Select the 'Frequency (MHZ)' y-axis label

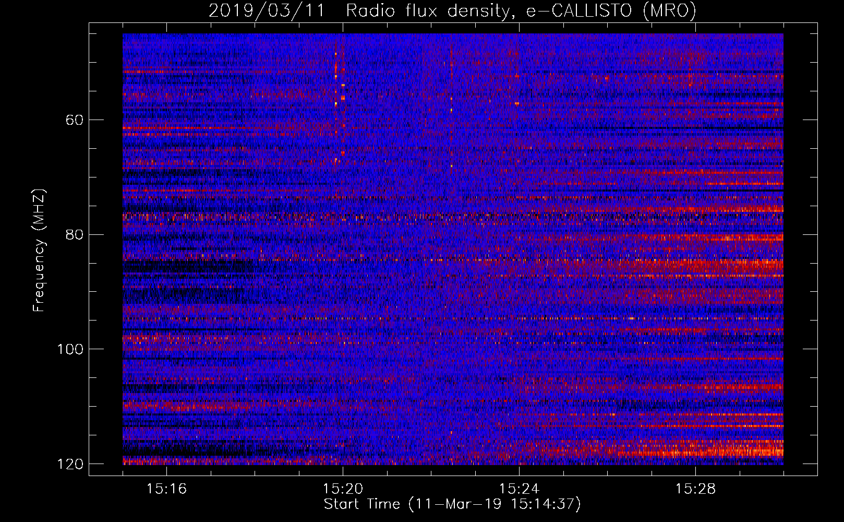click(39, 251)
